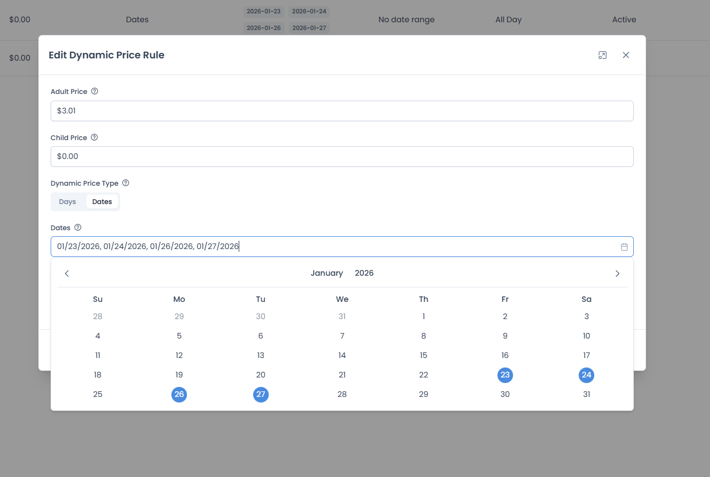Select January 9 in calendar

(505, 336)
